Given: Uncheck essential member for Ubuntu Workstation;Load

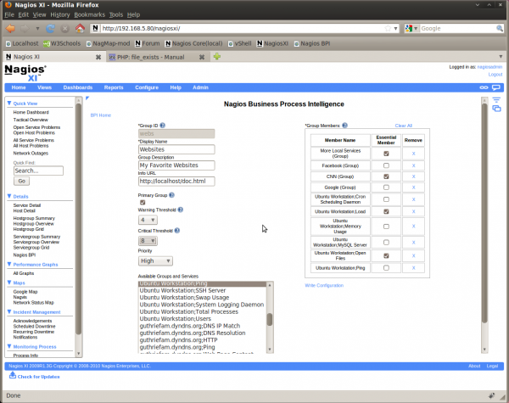Looking at the screenshot, I should pyautogui.click(x=386, y=211).
